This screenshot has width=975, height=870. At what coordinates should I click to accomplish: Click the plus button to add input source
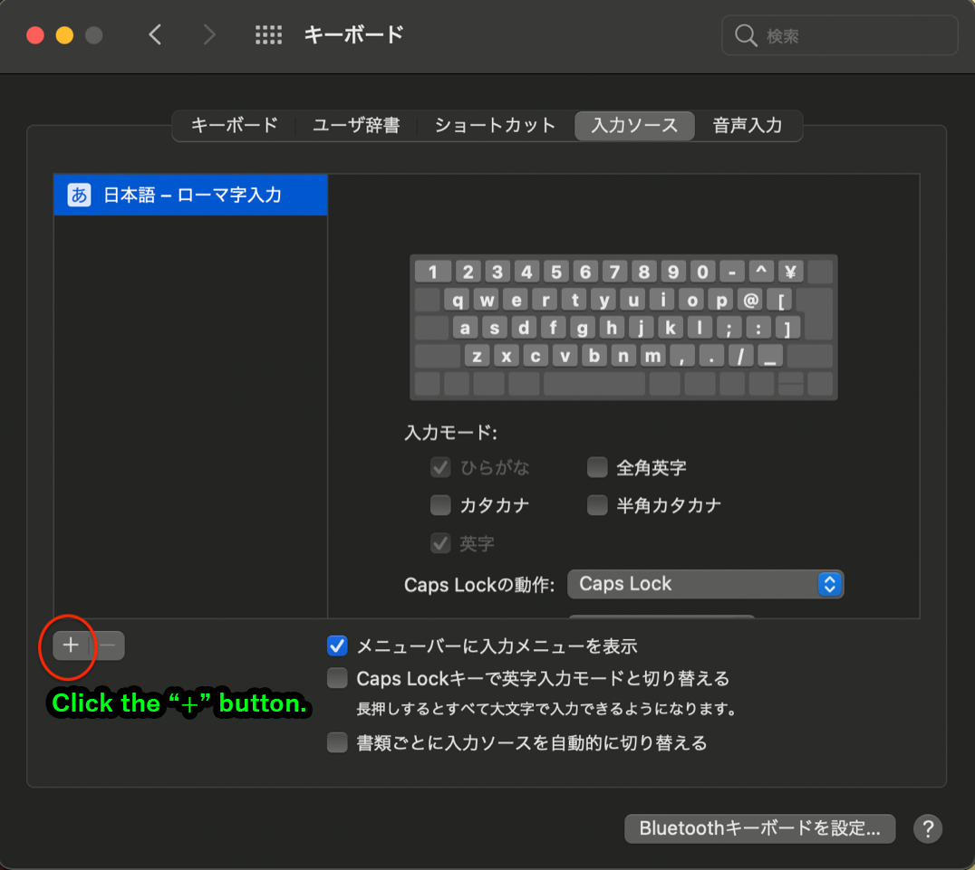[71, 645]
